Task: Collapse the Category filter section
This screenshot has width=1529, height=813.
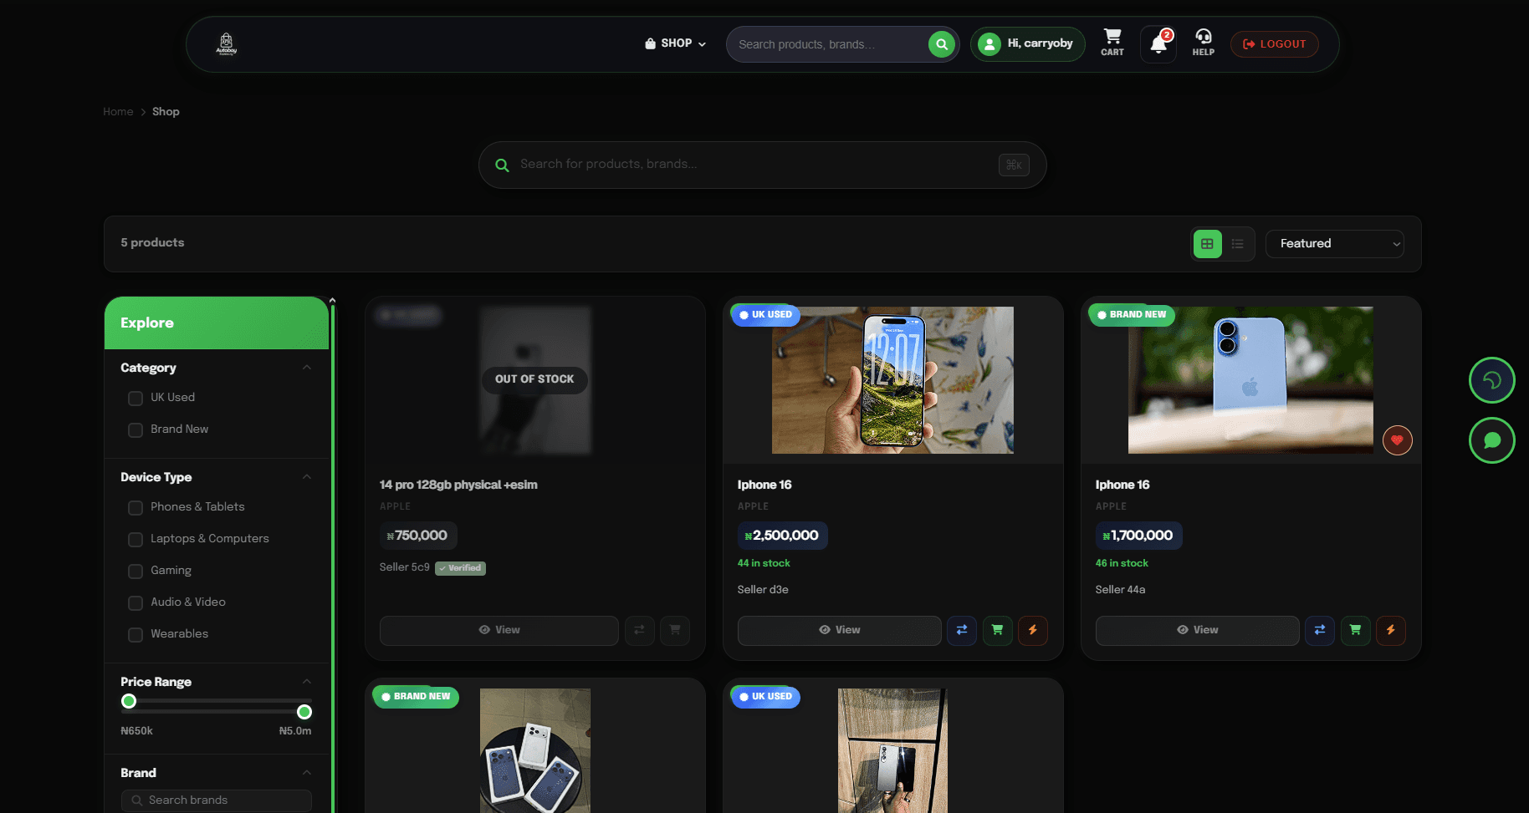Action: (307, 368)
